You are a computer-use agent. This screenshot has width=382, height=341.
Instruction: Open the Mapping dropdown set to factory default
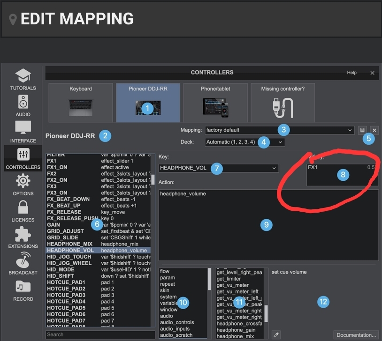(279, 130)
